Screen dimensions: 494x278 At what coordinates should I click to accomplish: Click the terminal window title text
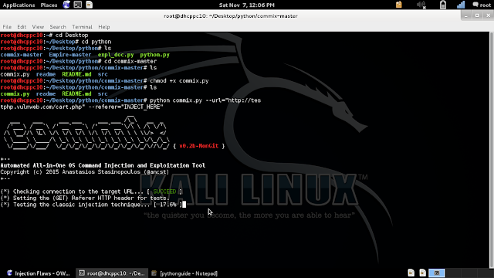pos(231,15)
